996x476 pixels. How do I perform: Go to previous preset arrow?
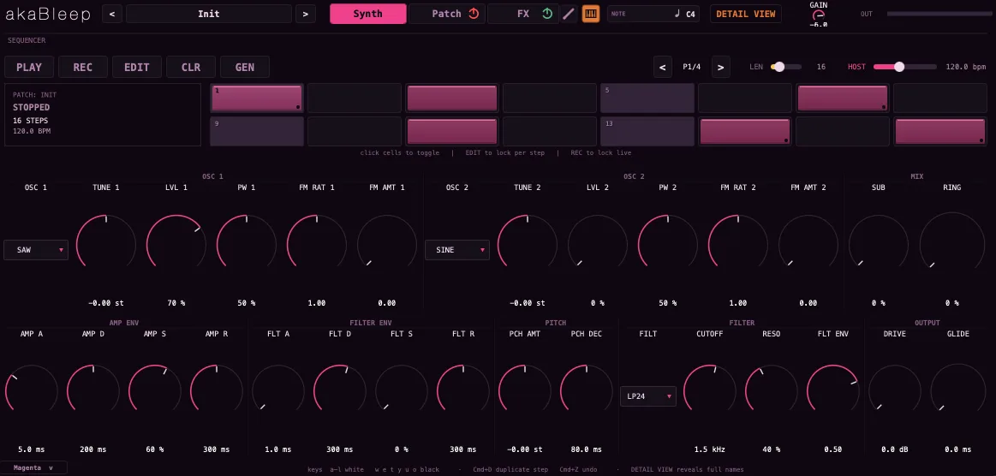112,14
